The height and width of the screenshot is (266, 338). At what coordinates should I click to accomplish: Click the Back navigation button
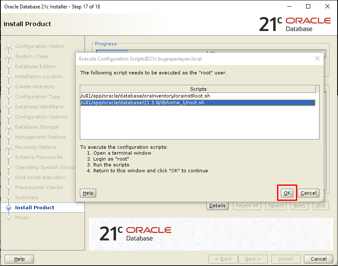pos(223,259)
